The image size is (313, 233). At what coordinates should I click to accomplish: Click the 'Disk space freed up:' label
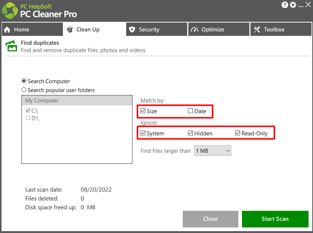[x=51, y=207]
